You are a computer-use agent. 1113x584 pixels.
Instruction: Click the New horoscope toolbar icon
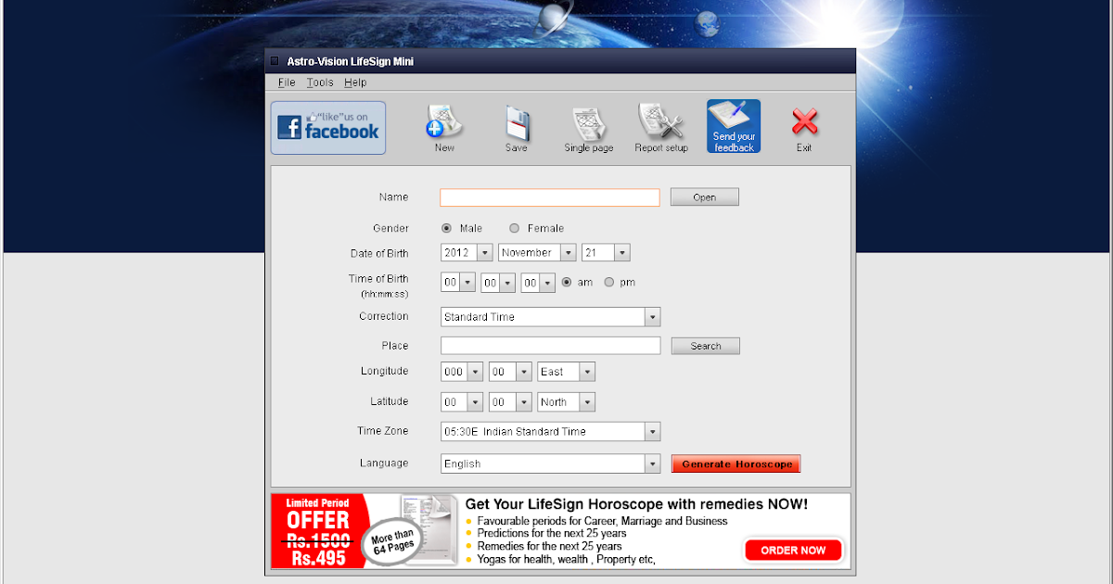click(x=444, y=128)
